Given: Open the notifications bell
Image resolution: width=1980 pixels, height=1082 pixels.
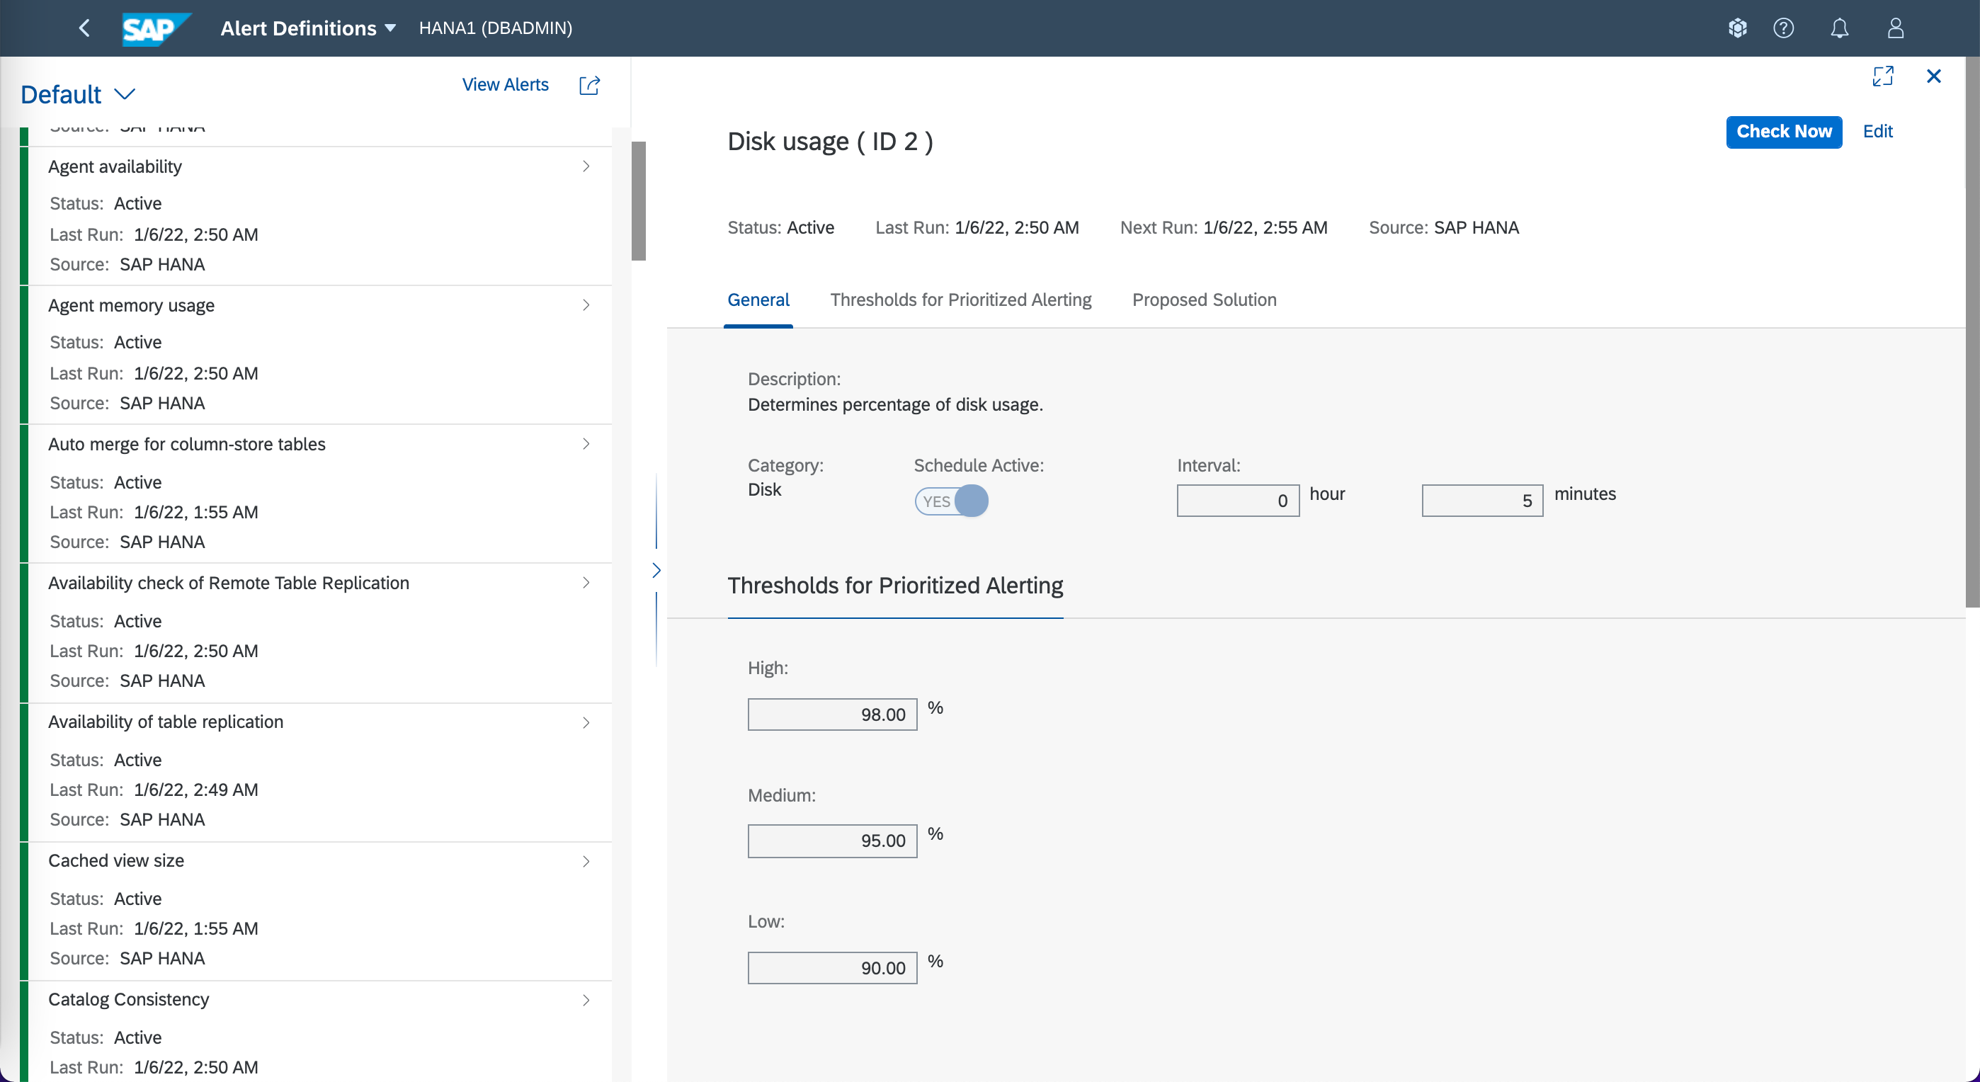Looking at the screenshot, I should click(x=1838, y=28).
